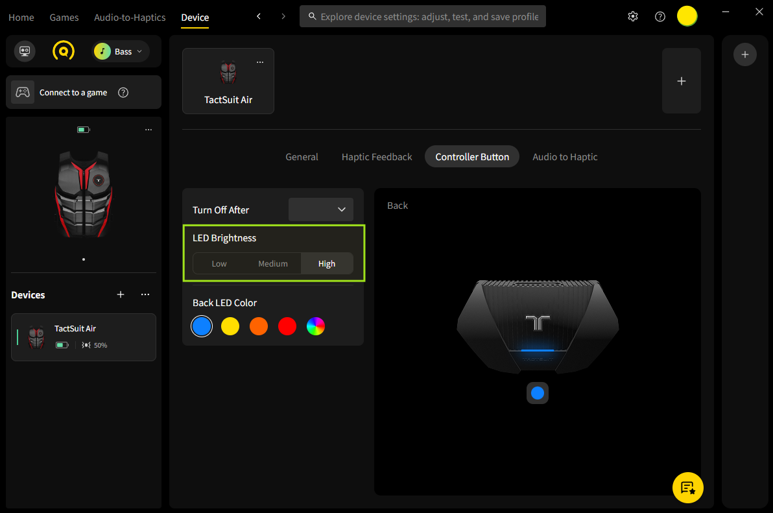Set LED Brightness to High
The height and width of the screenshot is (513, 773).
327,264
